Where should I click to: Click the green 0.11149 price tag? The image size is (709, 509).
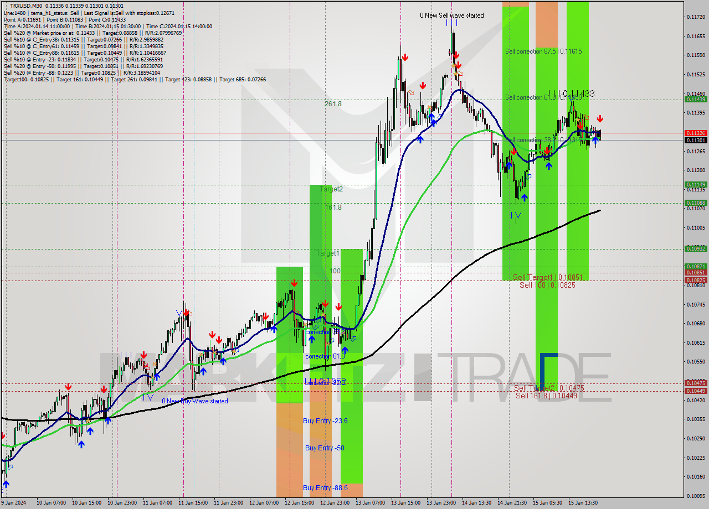tap(696, 185)
